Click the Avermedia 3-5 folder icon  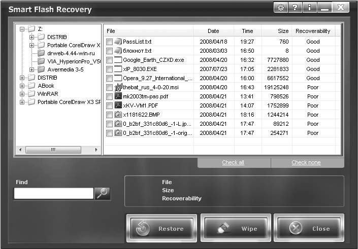click(41, 69)
